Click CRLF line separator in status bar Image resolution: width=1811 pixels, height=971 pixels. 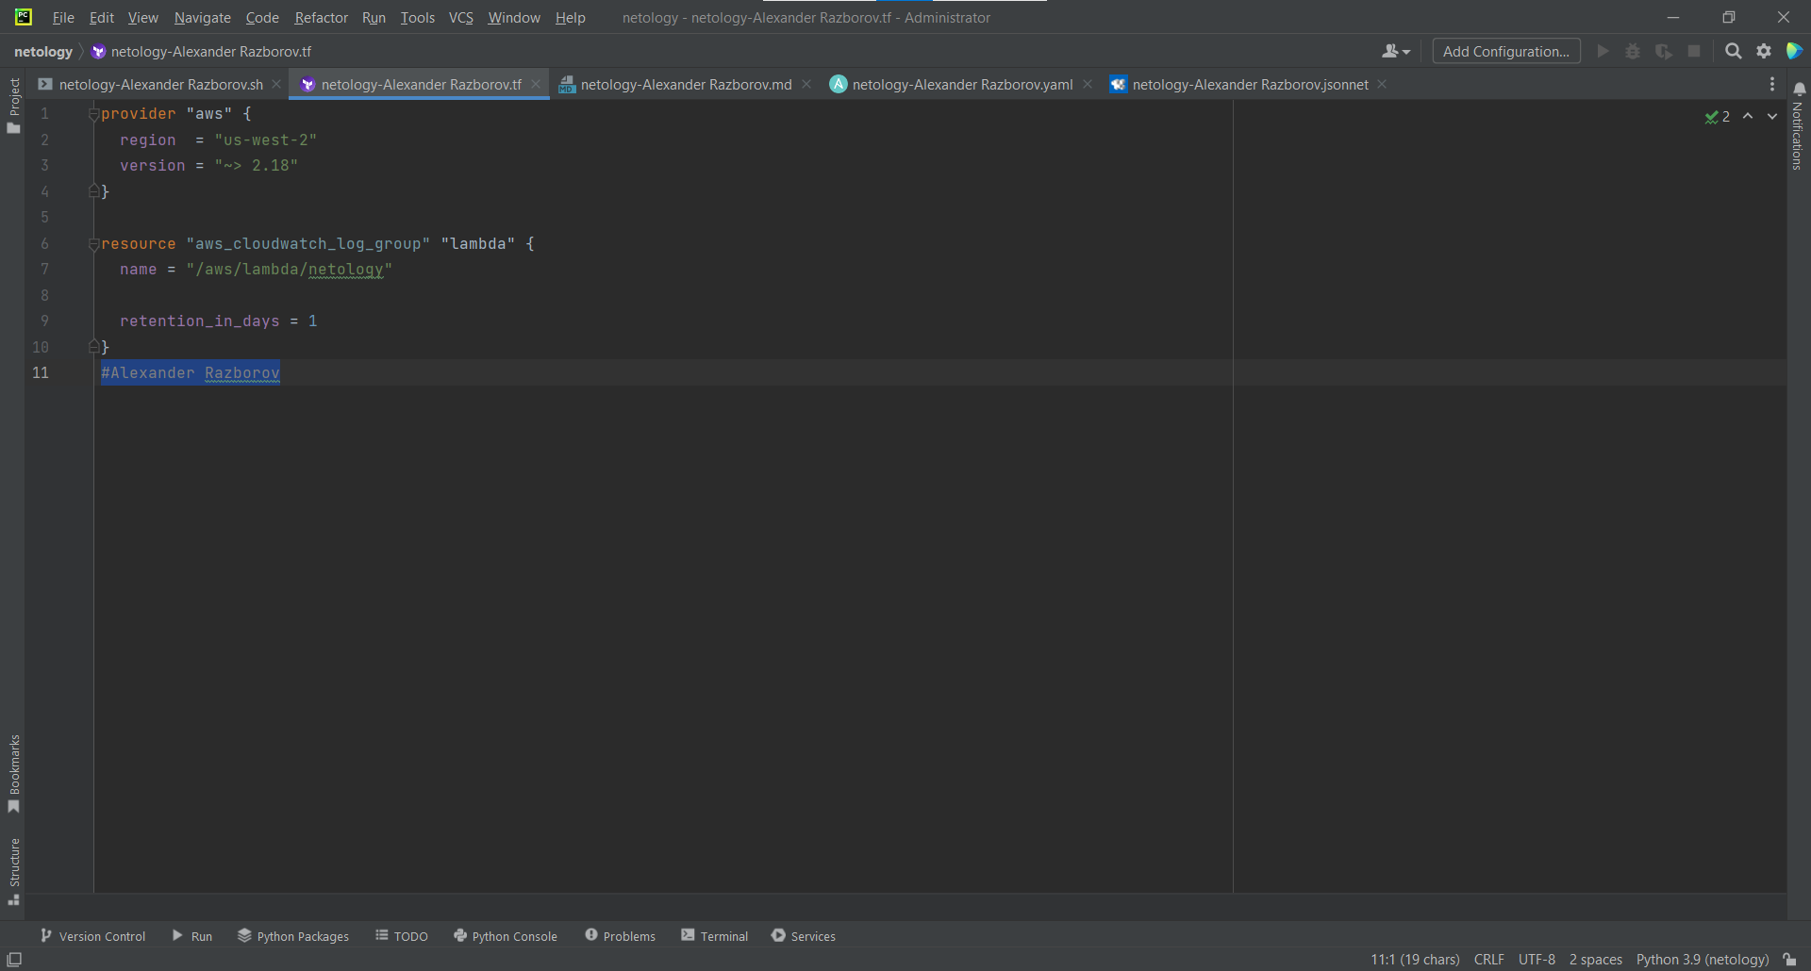(x=1488, y=959)
